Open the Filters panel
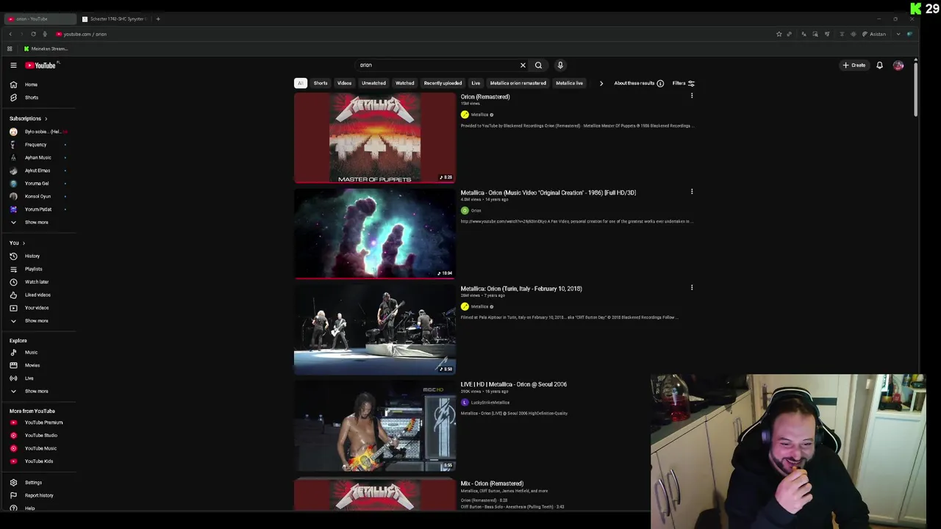 683,84
